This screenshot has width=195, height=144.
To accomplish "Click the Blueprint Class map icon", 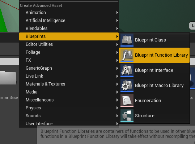I will click(127, 40).
